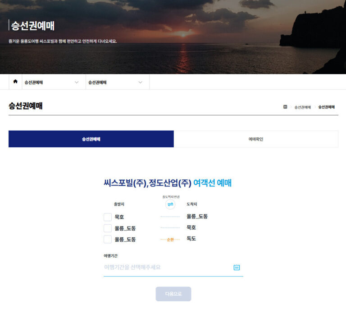
Task: Click the 다음으로 button
Action: pyautogui.click(x=173, y=294)
